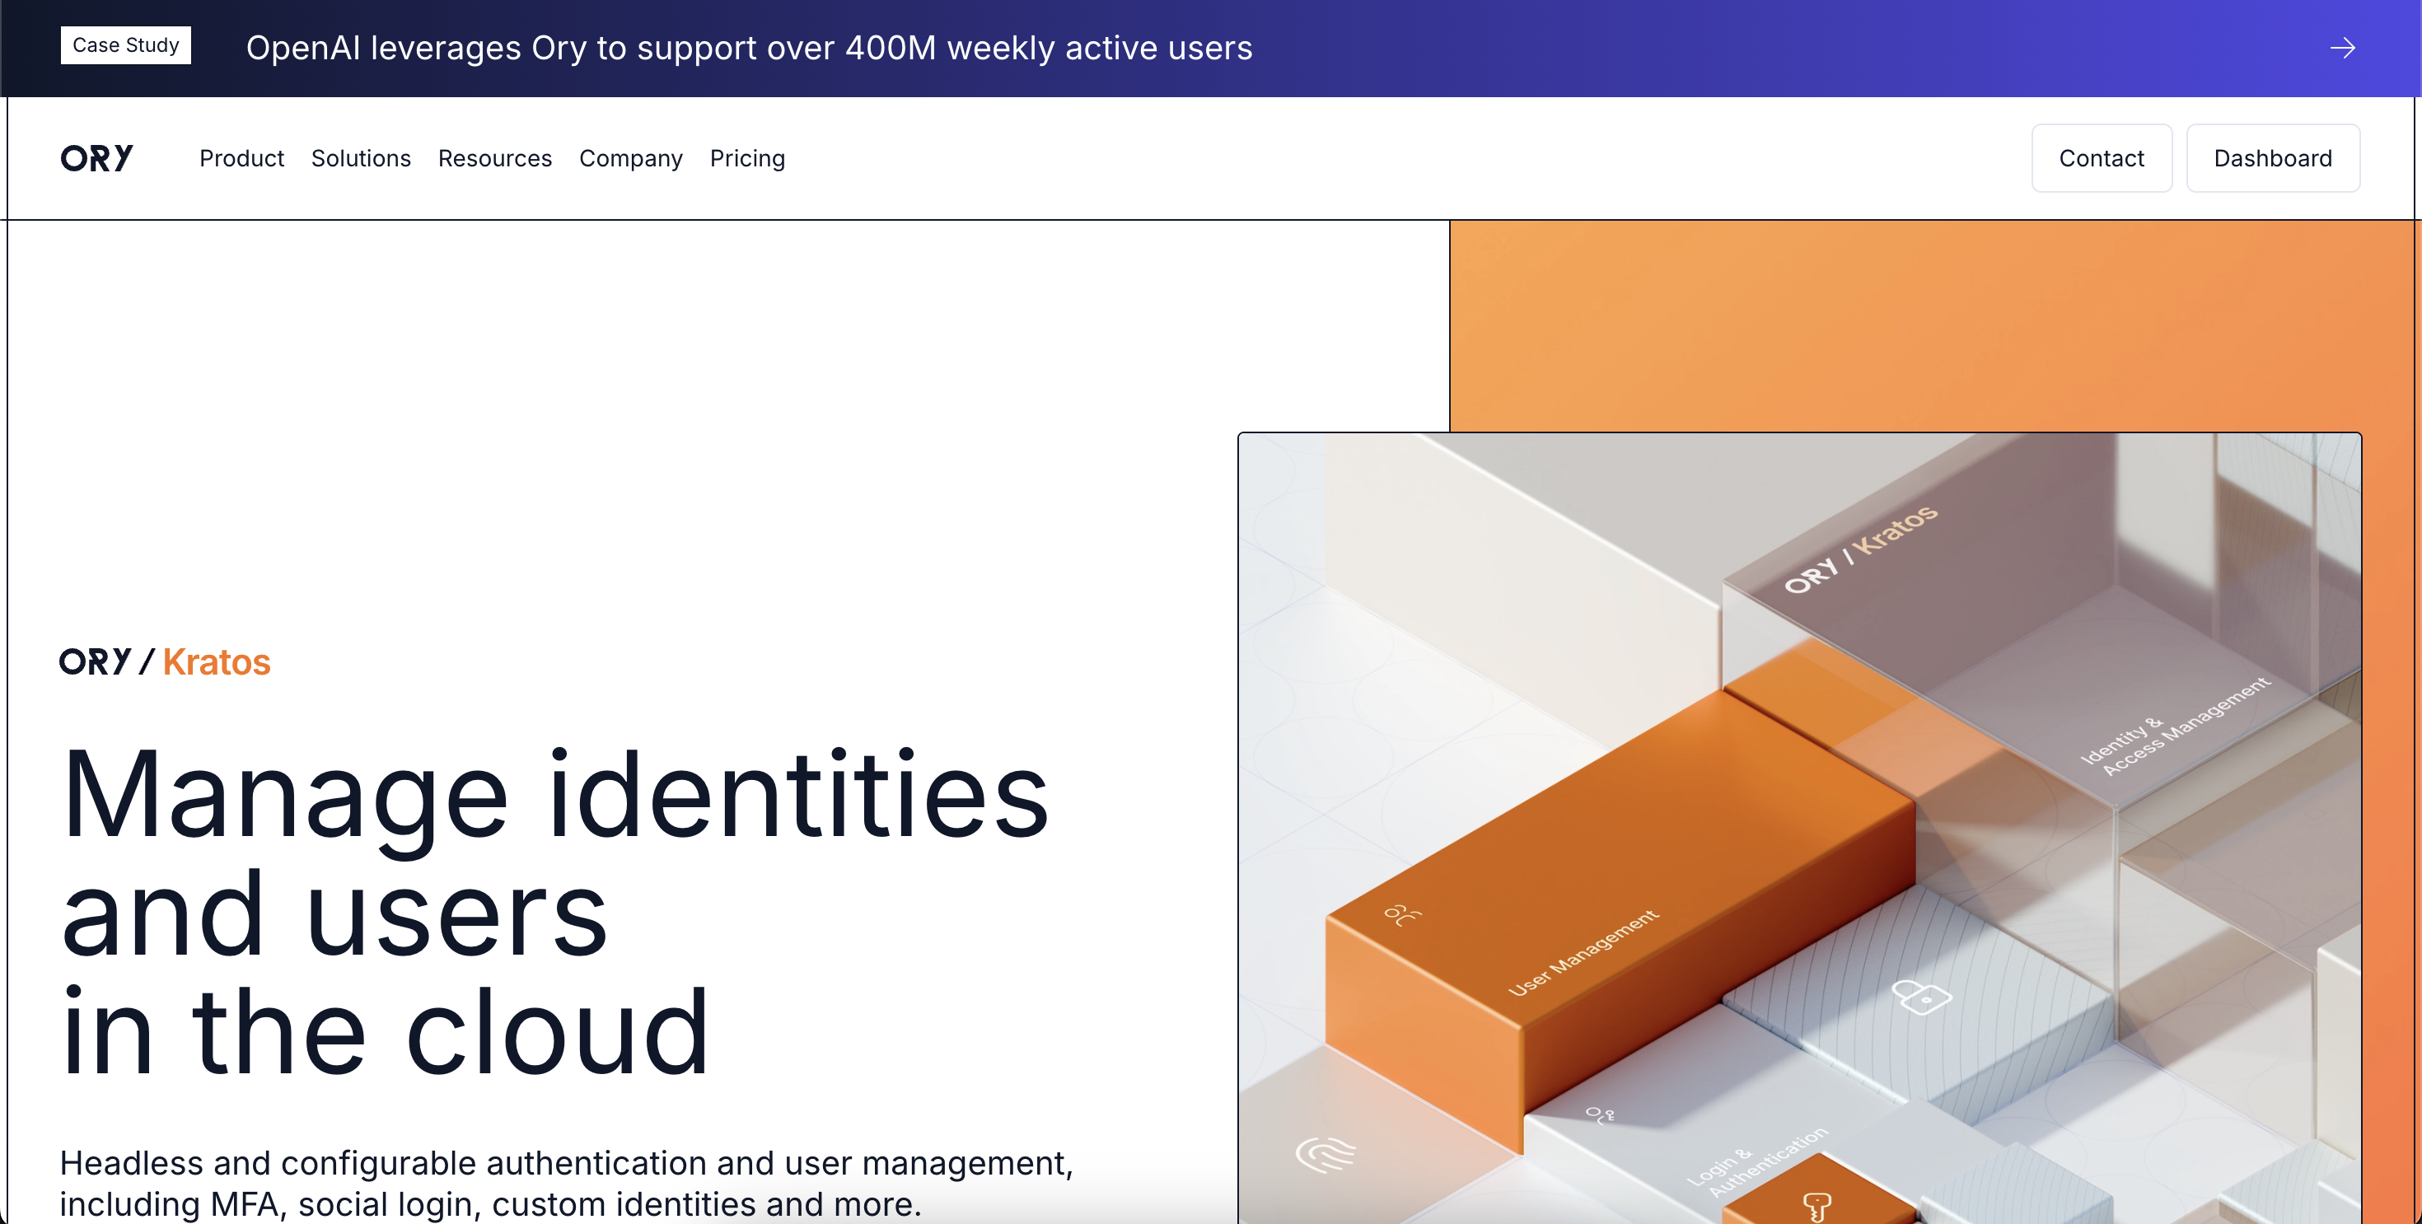Click the orange Kratos product name

point(216,661)
